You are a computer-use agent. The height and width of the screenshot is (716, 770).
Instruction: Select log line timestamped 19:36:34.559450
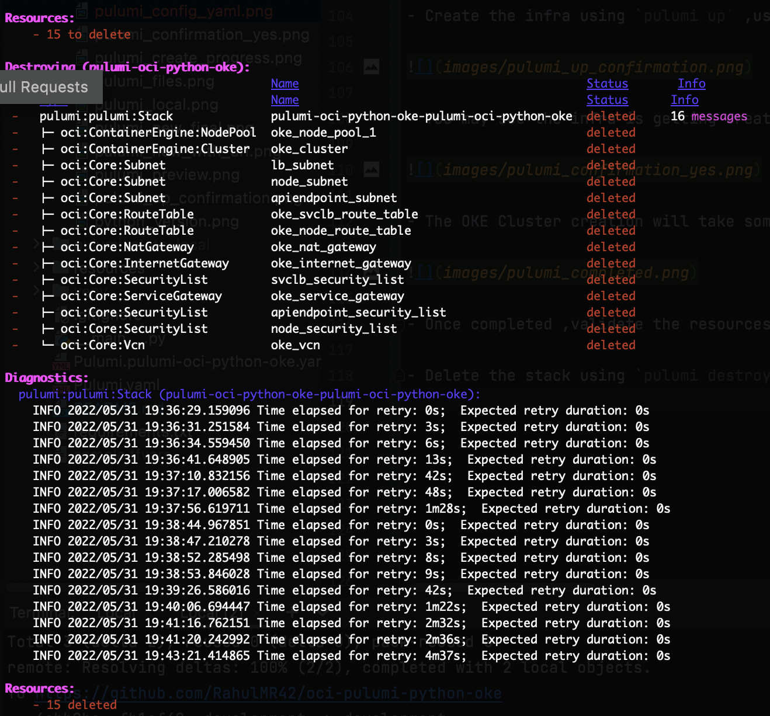tap(341, 443)
